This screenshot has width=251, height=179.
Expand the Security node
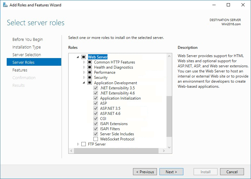click(x=84, y=78)
